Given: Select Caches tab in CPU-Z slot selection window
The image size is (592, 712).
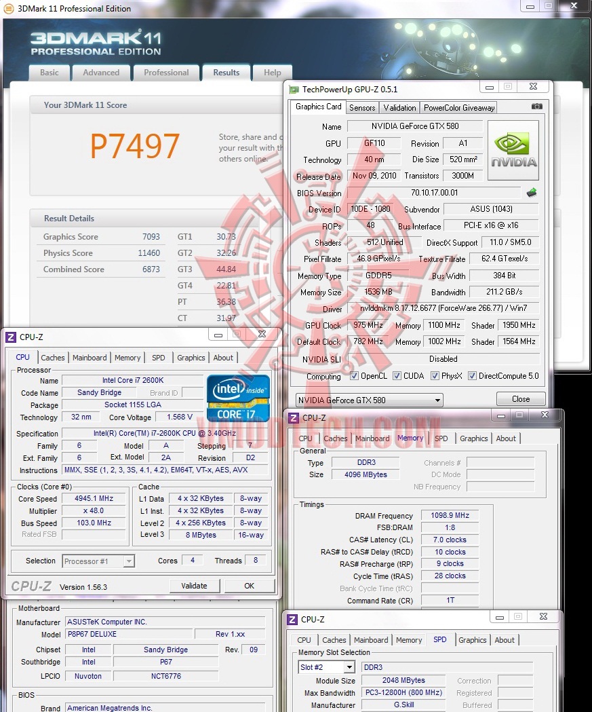Looking at the screenshot, I should pyautogui.click(x=334, y=640).
